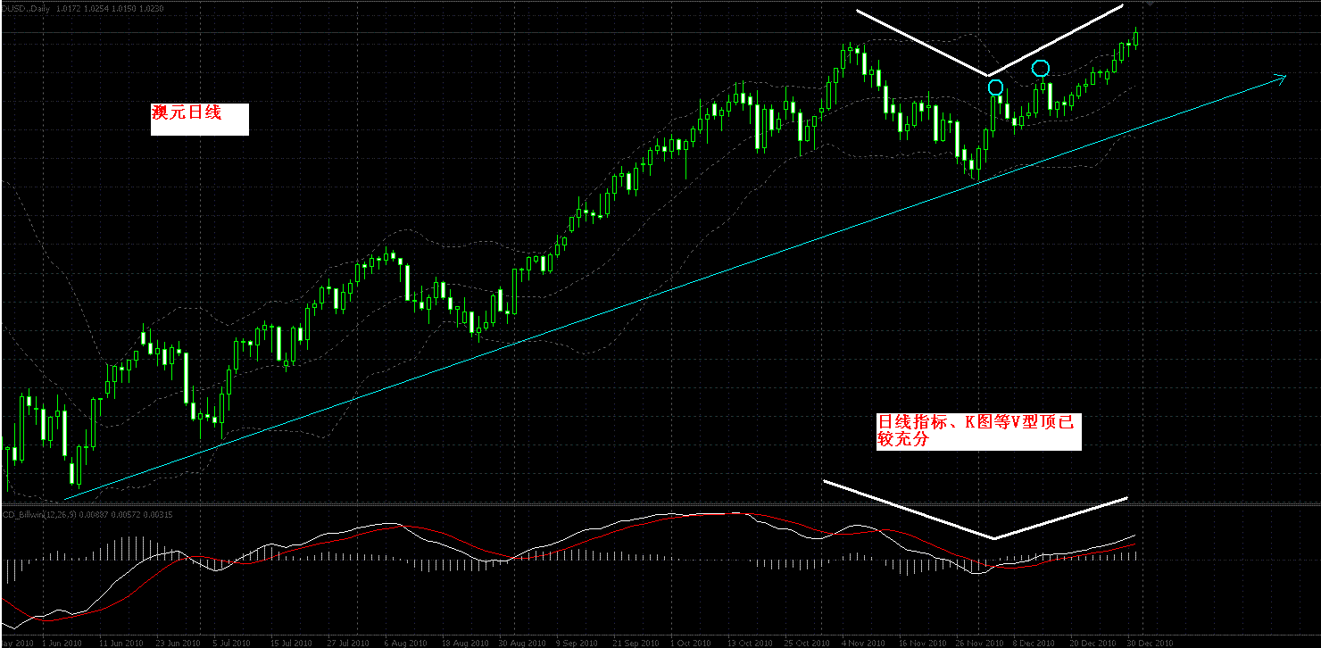Click the "18 Aug 2010" date label
Image resolution: width=1321 pixels, height=648 pixels.
click(464, 643)
